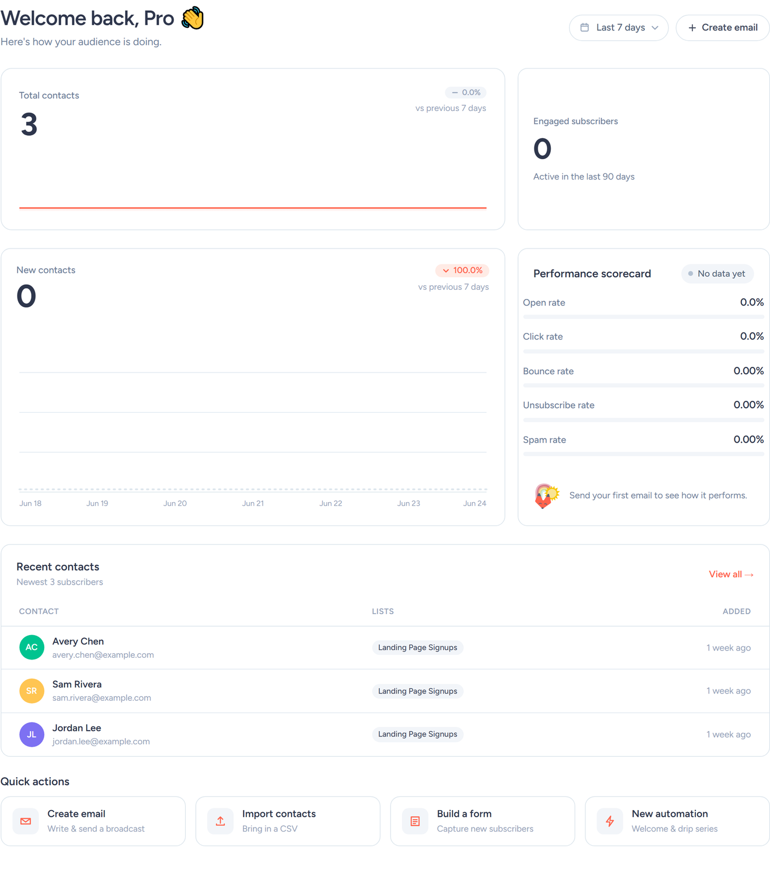Image resolution: width=770 pixels, height=874 pixels.
Task: Click sam.rivera@example.com email text
Action: pos(102,698)
